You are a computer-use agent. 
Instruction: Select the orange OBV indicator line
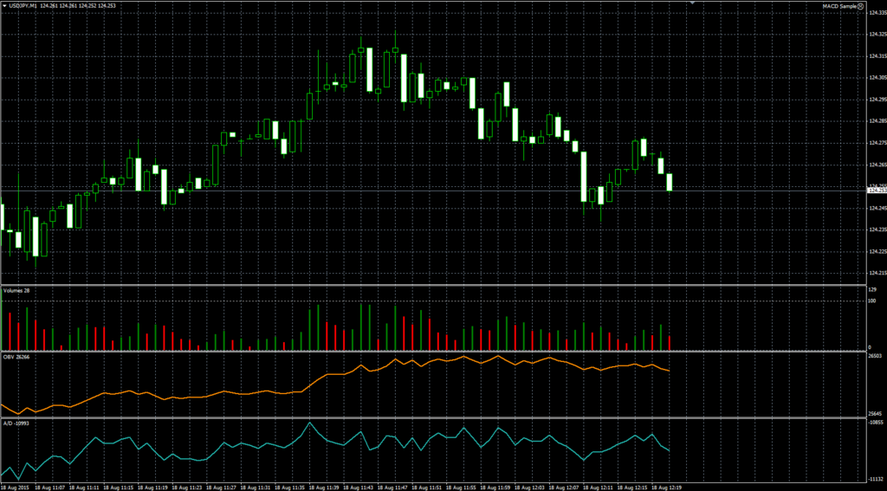335,374
